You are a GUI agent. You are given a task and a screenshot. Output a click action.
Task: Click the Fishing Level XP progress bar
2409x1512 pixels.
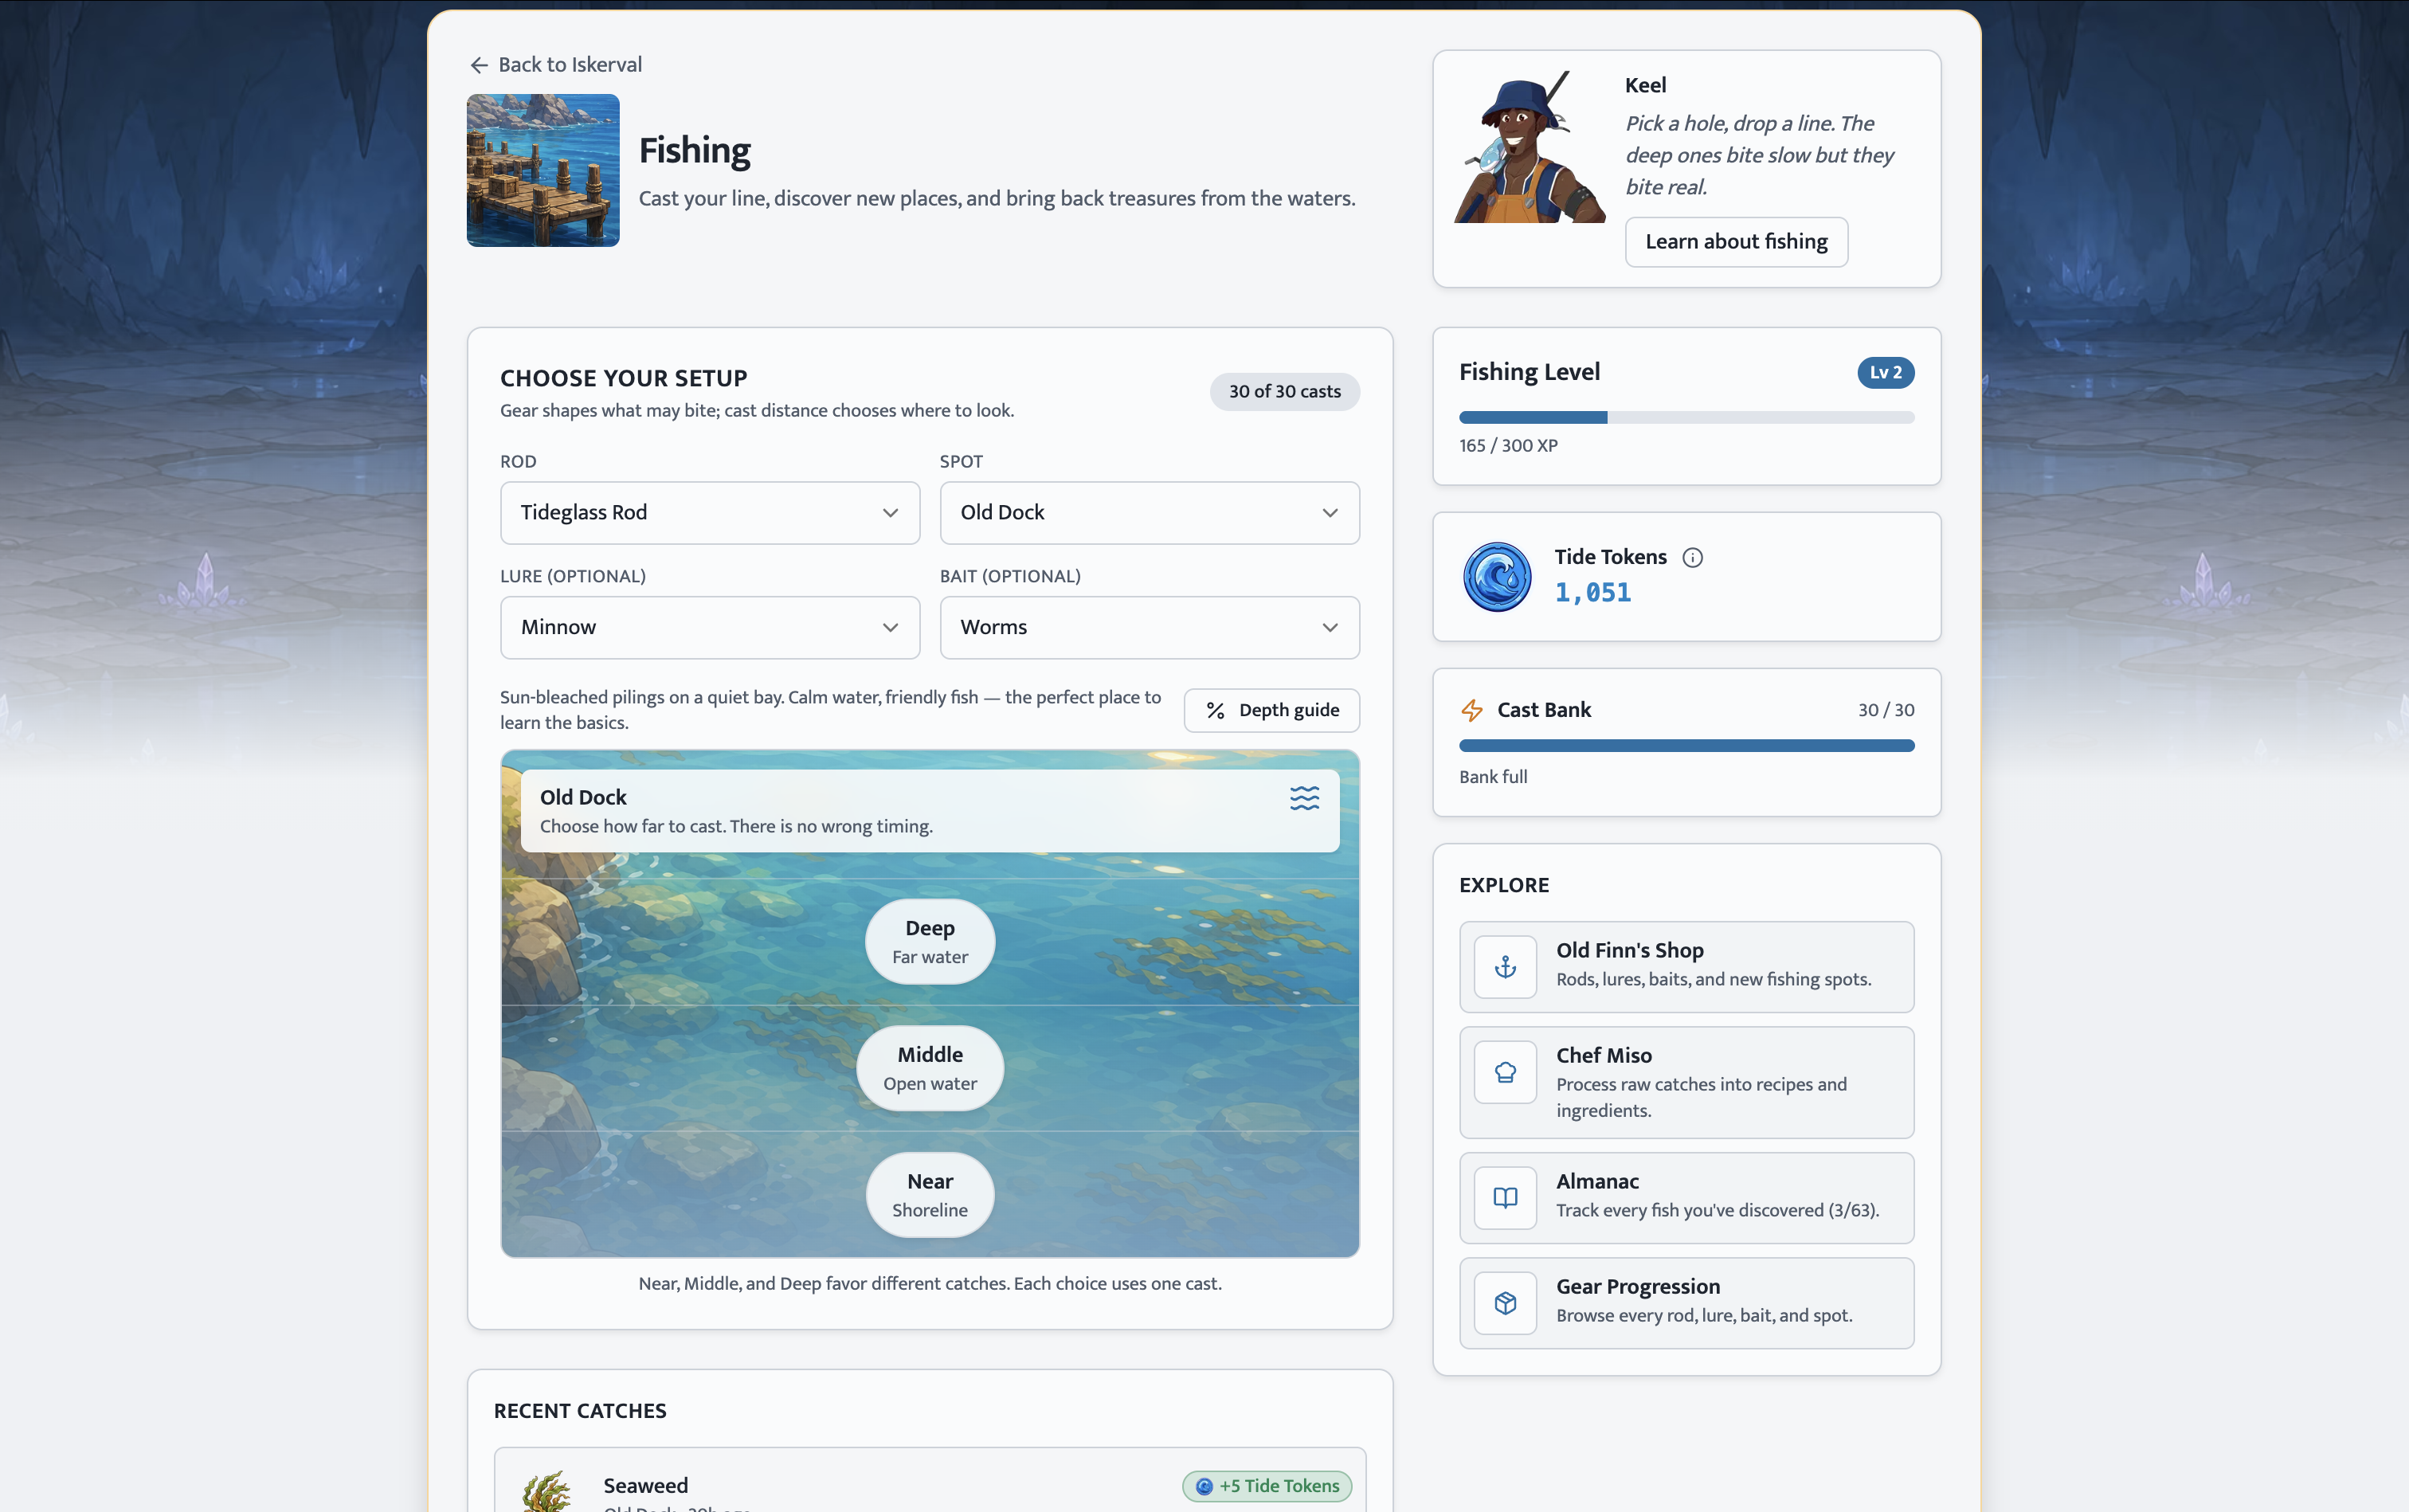[1686, 418]
